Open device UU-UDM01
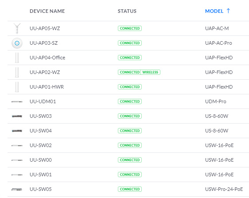Viewport: 249px width, 198px height. point(43,101)
